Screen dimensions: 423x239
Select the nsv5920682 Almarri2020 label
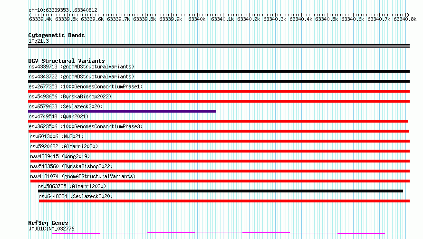pos(64,146)
